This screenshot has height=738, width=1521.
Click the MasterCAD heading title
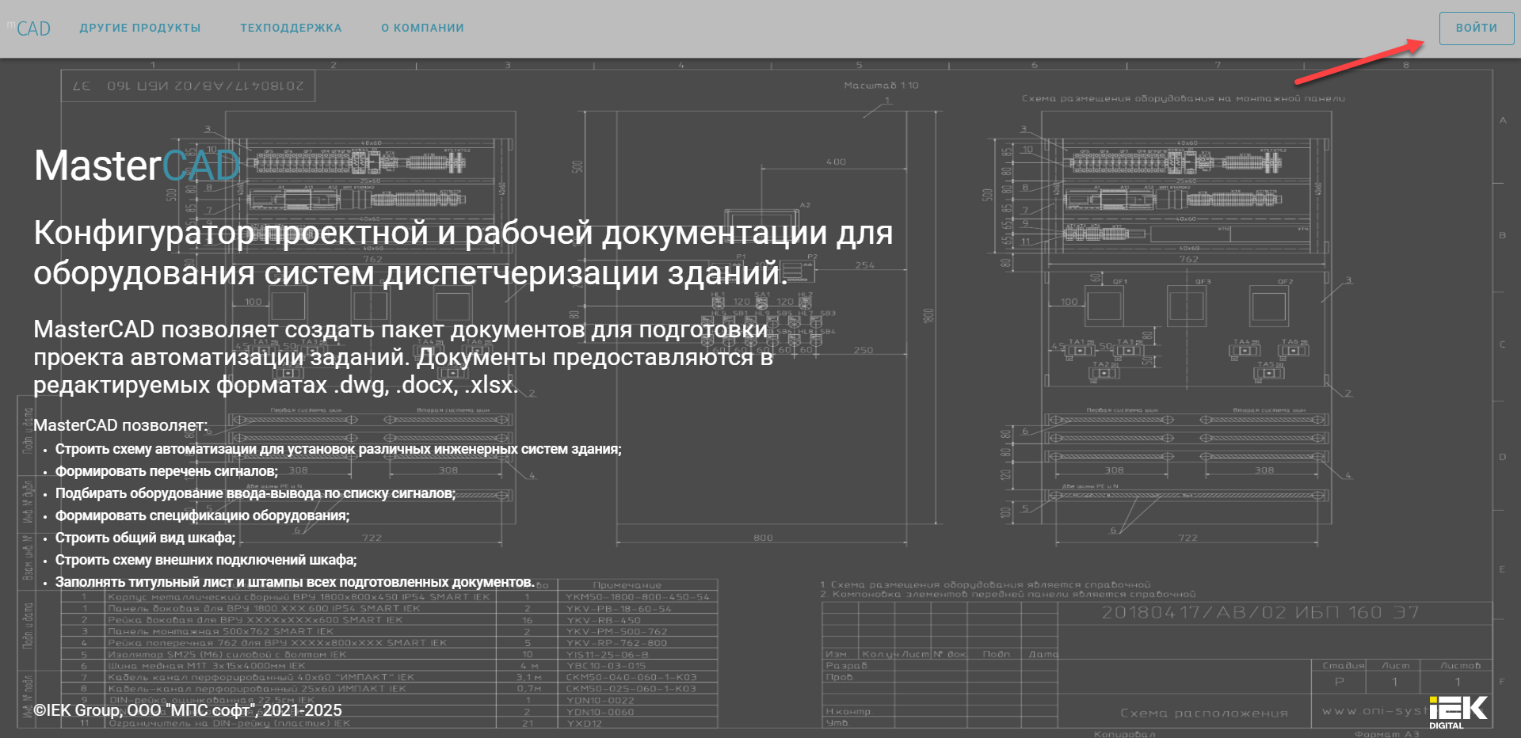coord(136,165)
